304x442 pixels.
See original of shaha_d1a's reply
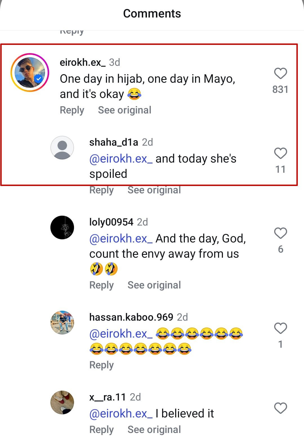point(154,190)
